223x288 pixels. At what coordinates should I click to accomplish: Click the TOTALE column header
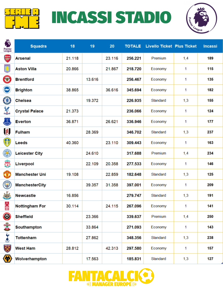click(x=133, y=46)
